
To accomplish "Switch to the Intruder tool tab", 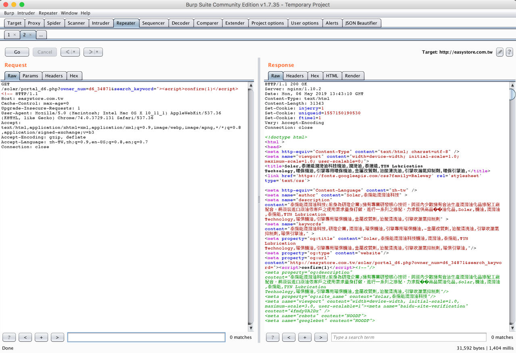I will click(x=101, y=23).
